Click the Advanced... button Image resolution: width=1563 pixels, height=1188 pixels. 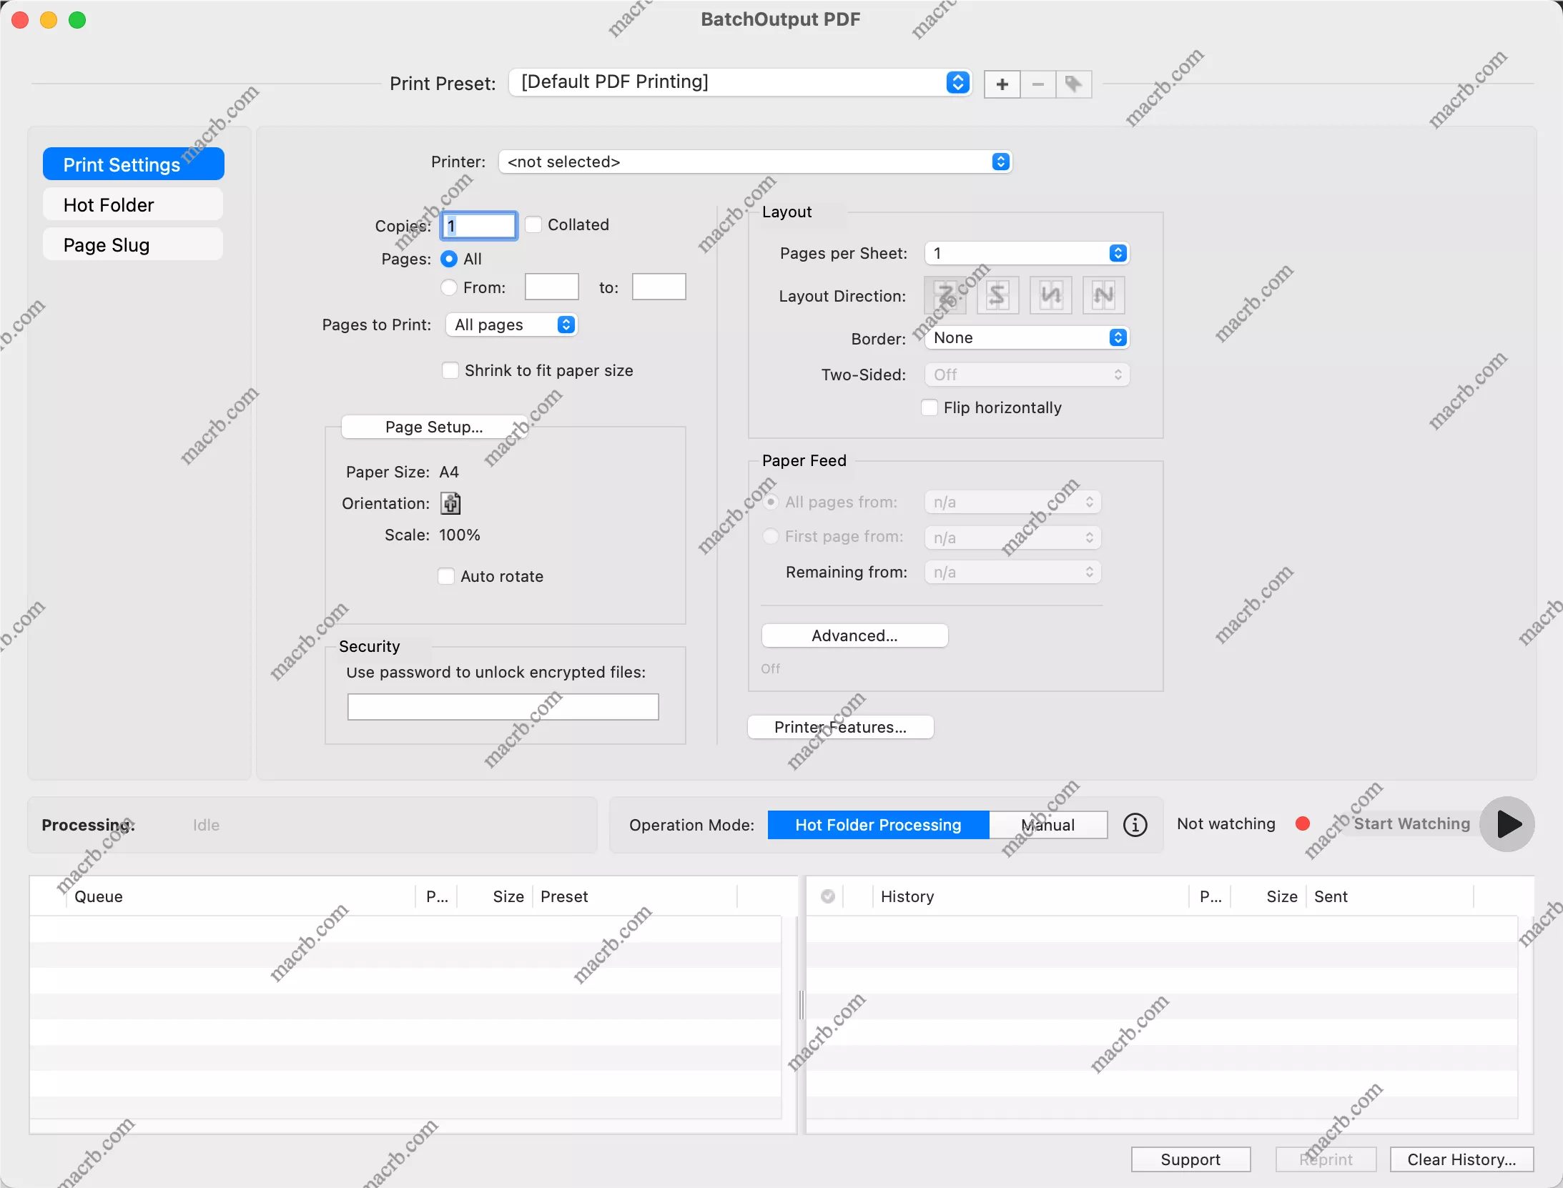click(x=855, y=635)
